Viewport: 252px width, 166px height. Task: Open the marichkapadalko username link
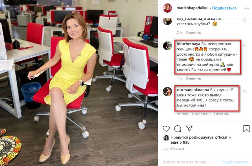pyautogui.click(x=192, y=8)
